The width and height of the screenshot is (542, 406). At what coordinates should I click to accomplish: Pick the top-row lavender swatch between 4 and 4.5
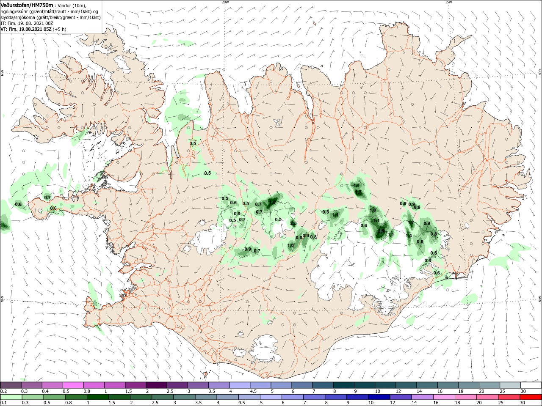click(240, 385)
